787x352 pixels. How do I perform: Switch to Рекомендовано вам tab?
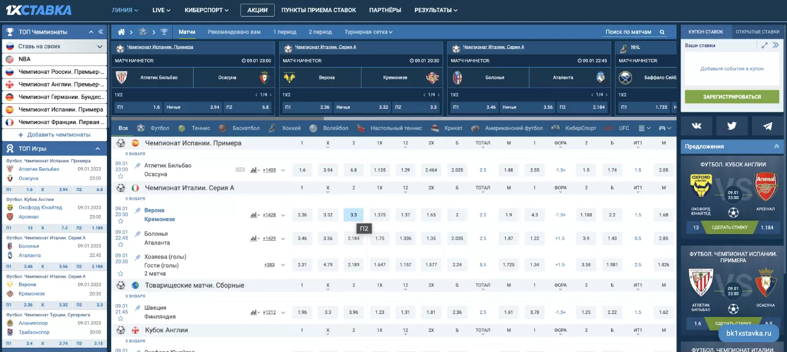(x=234, y=32)
